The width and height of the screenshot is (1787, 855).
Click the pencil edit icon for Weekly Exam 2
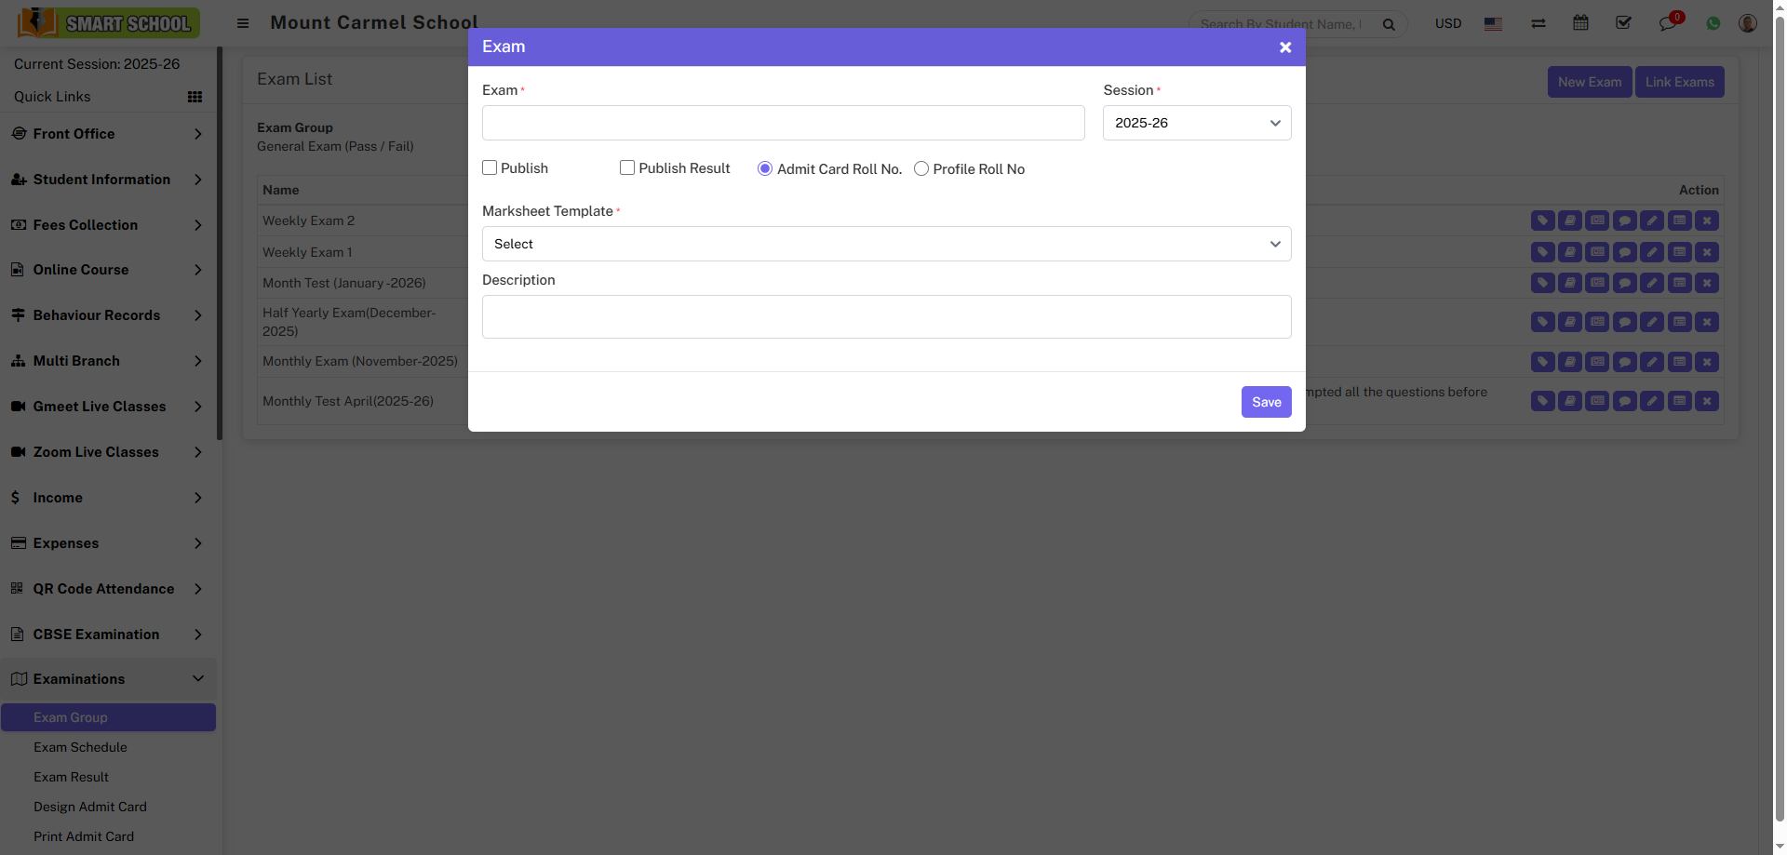[1652, 220]
